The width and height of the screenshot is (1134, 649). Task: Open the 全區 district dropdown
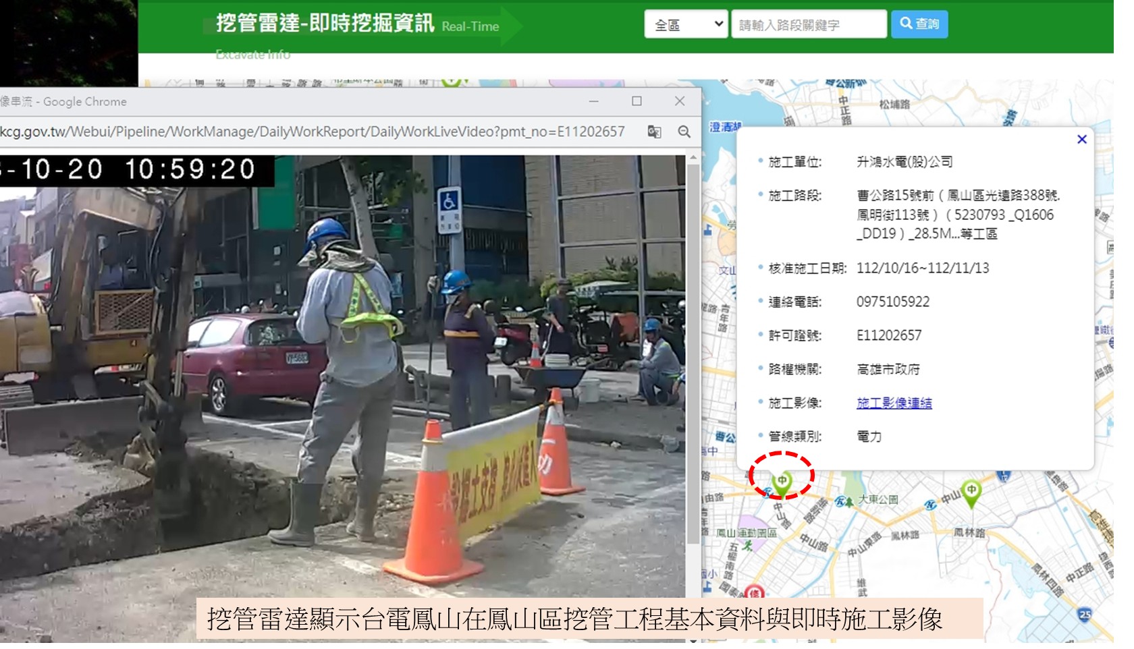point(686,24)
